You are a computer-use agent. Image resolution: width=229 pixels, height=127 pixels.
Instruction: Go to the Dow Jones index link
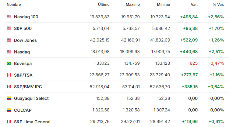tap(25, 40)
